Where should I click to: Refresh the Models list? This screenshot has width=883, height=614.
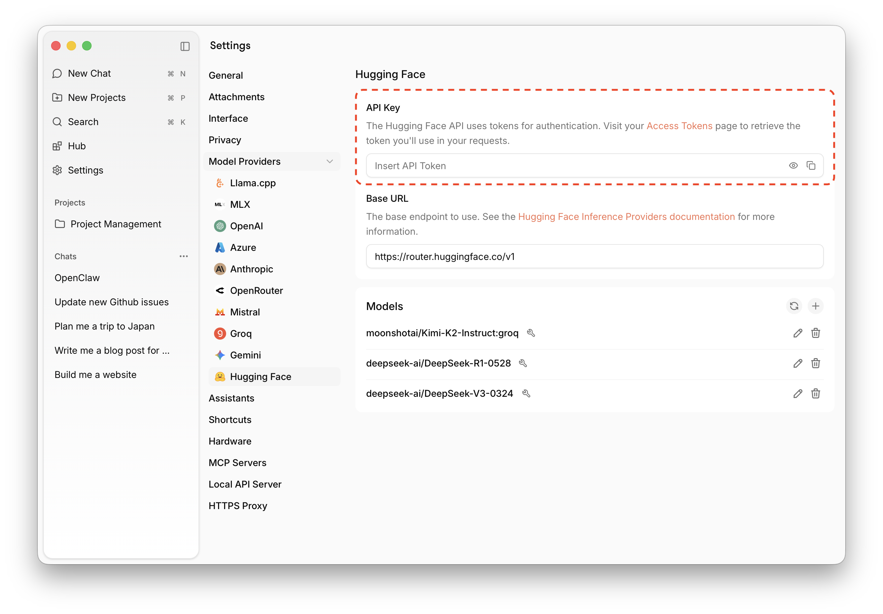click(x=794, y=306)
